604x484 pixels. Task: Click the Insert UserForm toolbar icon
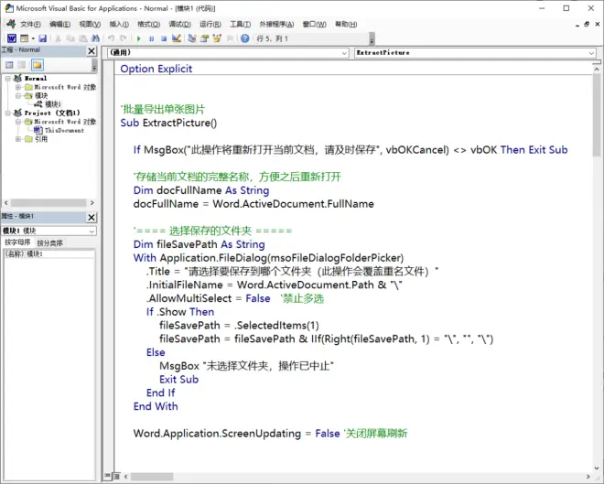[25, 38]
